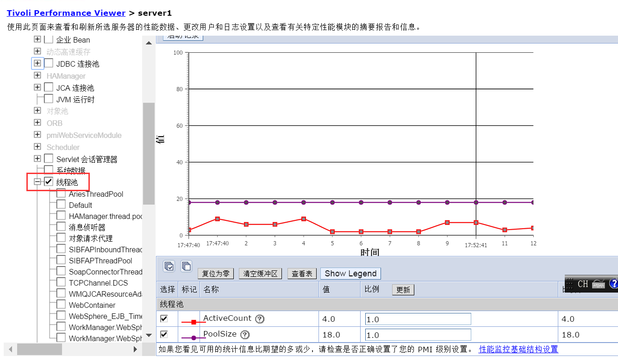Click the tree panel scroll-down arrow
This screenshot has height=362, width=618.
coord(149,335)
